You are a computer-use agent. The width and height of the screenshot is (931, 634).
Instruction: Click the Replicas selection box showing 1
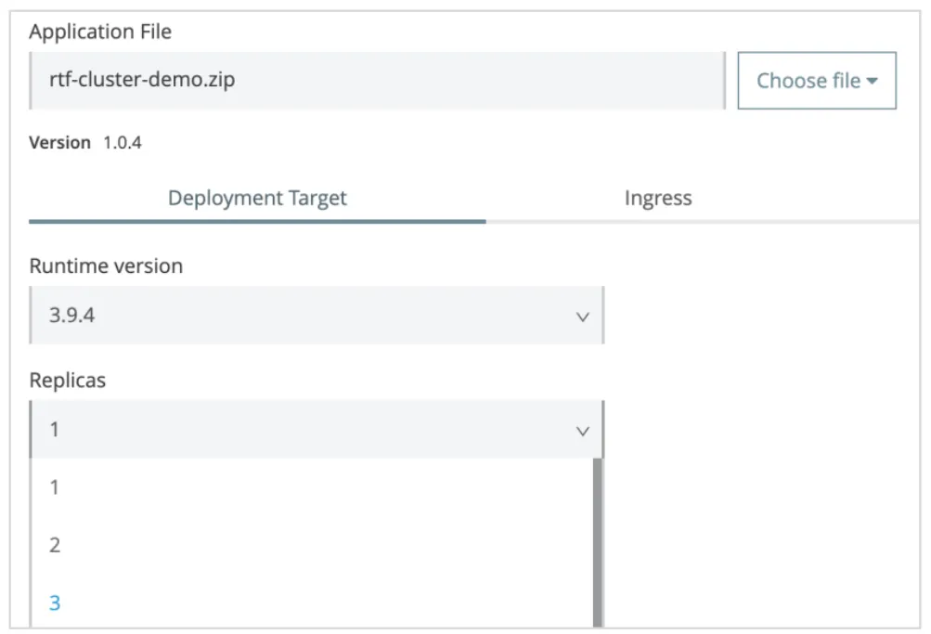point(316,430)
